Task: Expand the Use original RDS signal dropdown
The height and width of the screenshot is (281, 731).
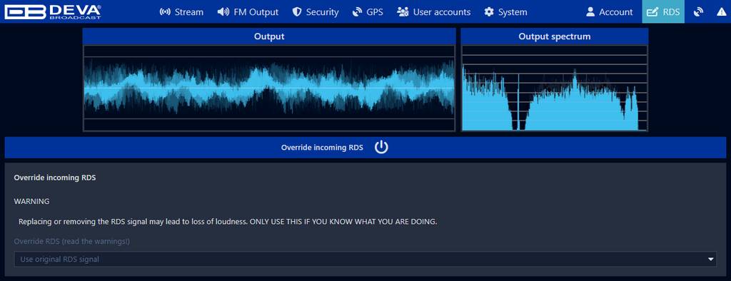Action: click(365, 259)
